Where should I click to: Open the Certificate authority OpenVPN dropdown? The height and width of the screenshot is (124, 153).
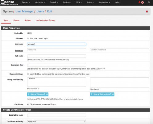click(x=56, y=122)
